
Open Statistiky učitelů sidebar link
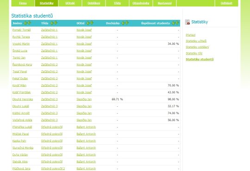[x=196, y=41]
